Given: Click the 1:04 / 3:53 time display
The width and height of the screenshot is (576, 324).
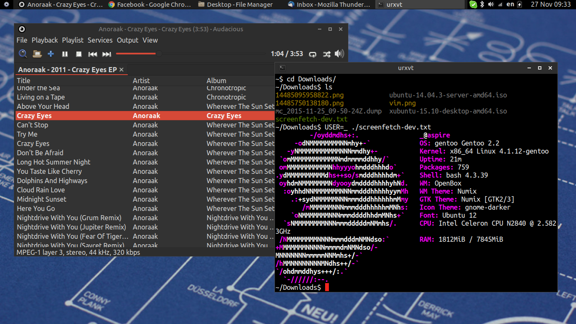Looking at the screenshot, I should tap(287, 54).
